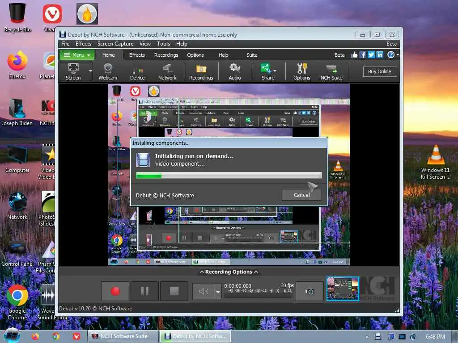Click the system tray volume icon
Viewport: 458px width, 343px height.
(413, 337)
